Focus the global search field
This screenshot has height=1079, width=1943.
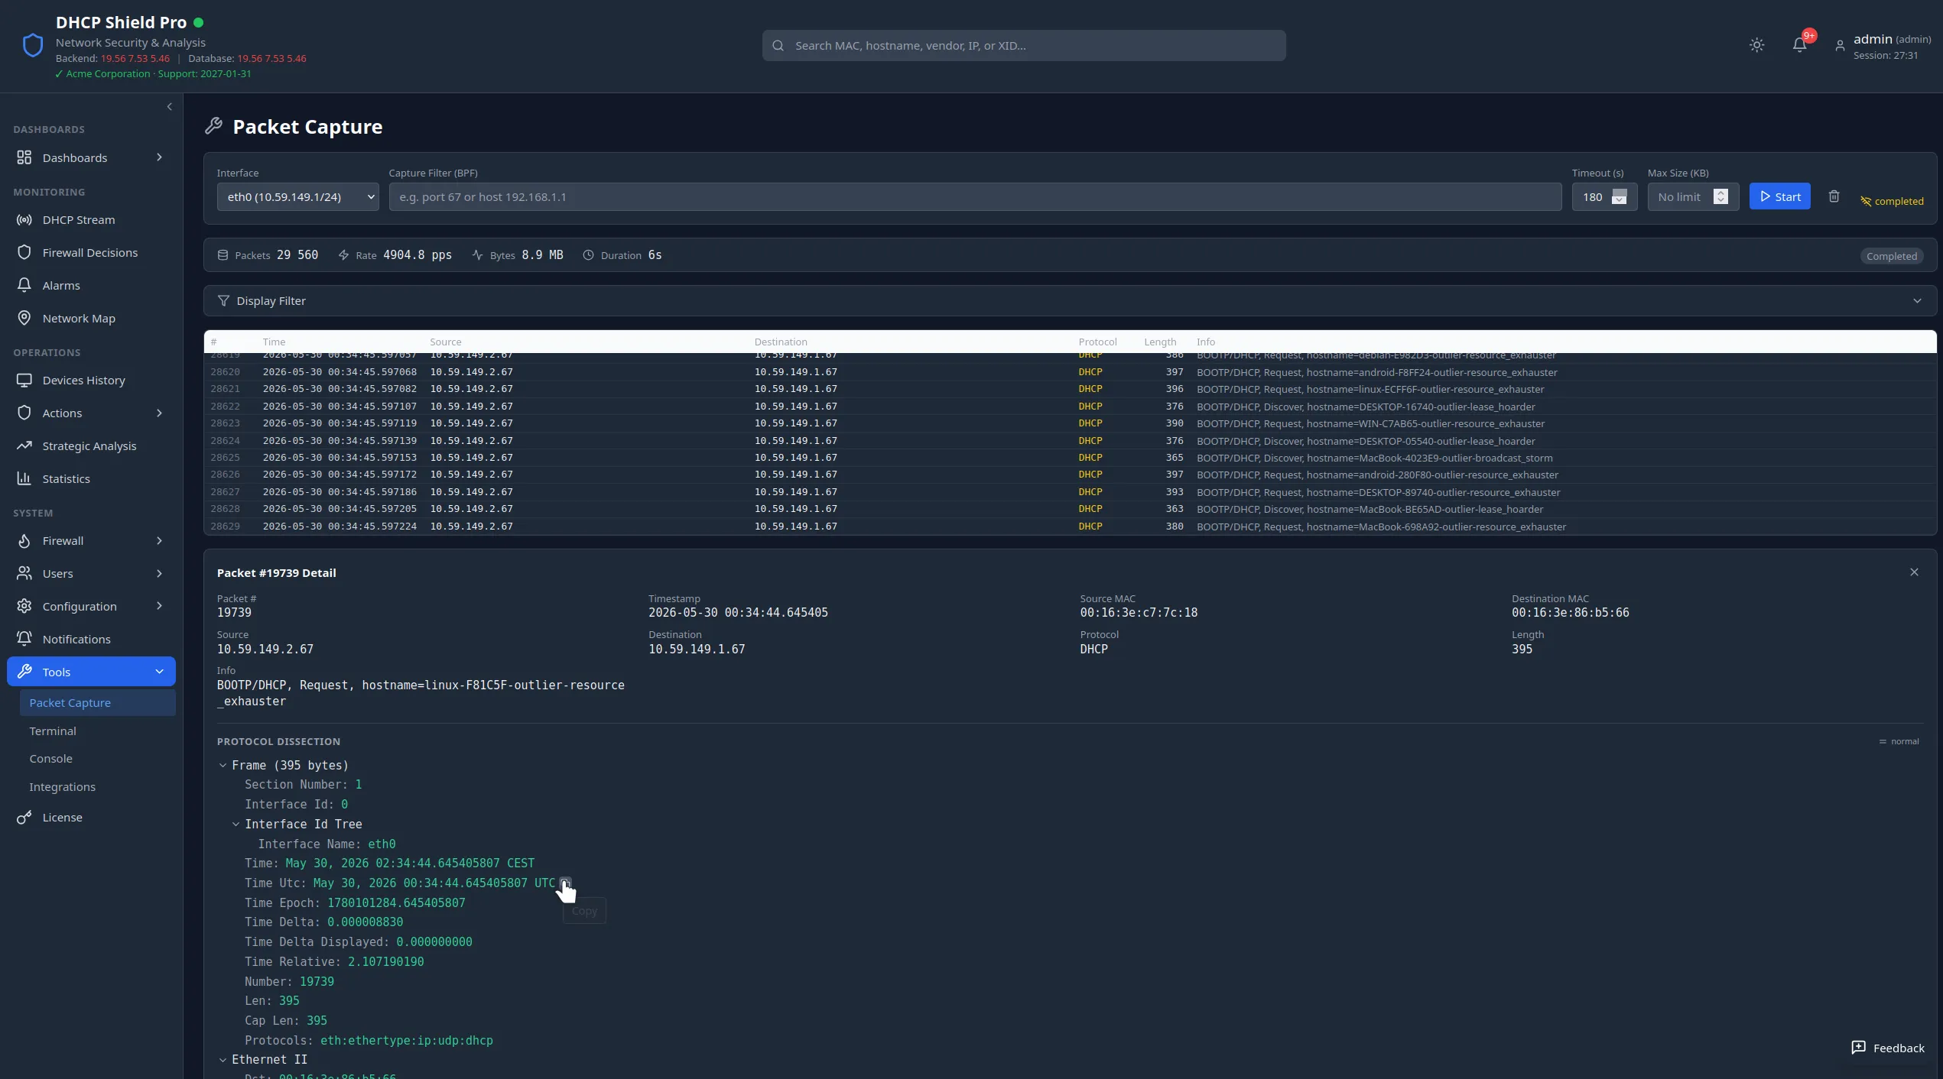click(1024, 45)
